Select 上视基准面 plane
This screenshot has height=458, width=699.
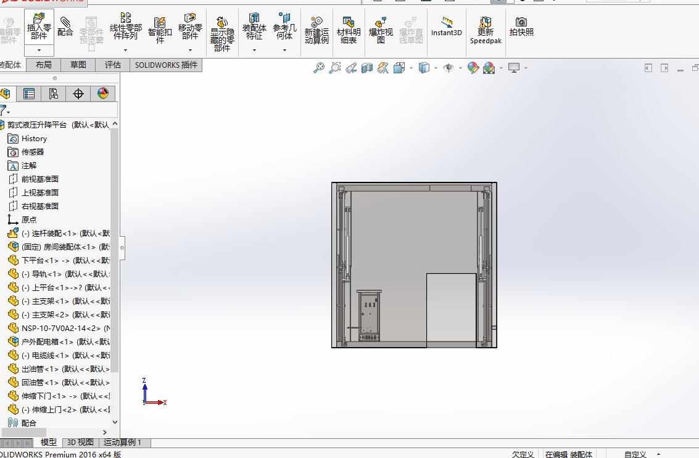pos(33,192)
